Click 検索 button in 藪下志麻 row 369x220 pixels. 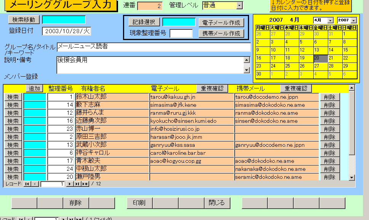click(x=13, y=105)
